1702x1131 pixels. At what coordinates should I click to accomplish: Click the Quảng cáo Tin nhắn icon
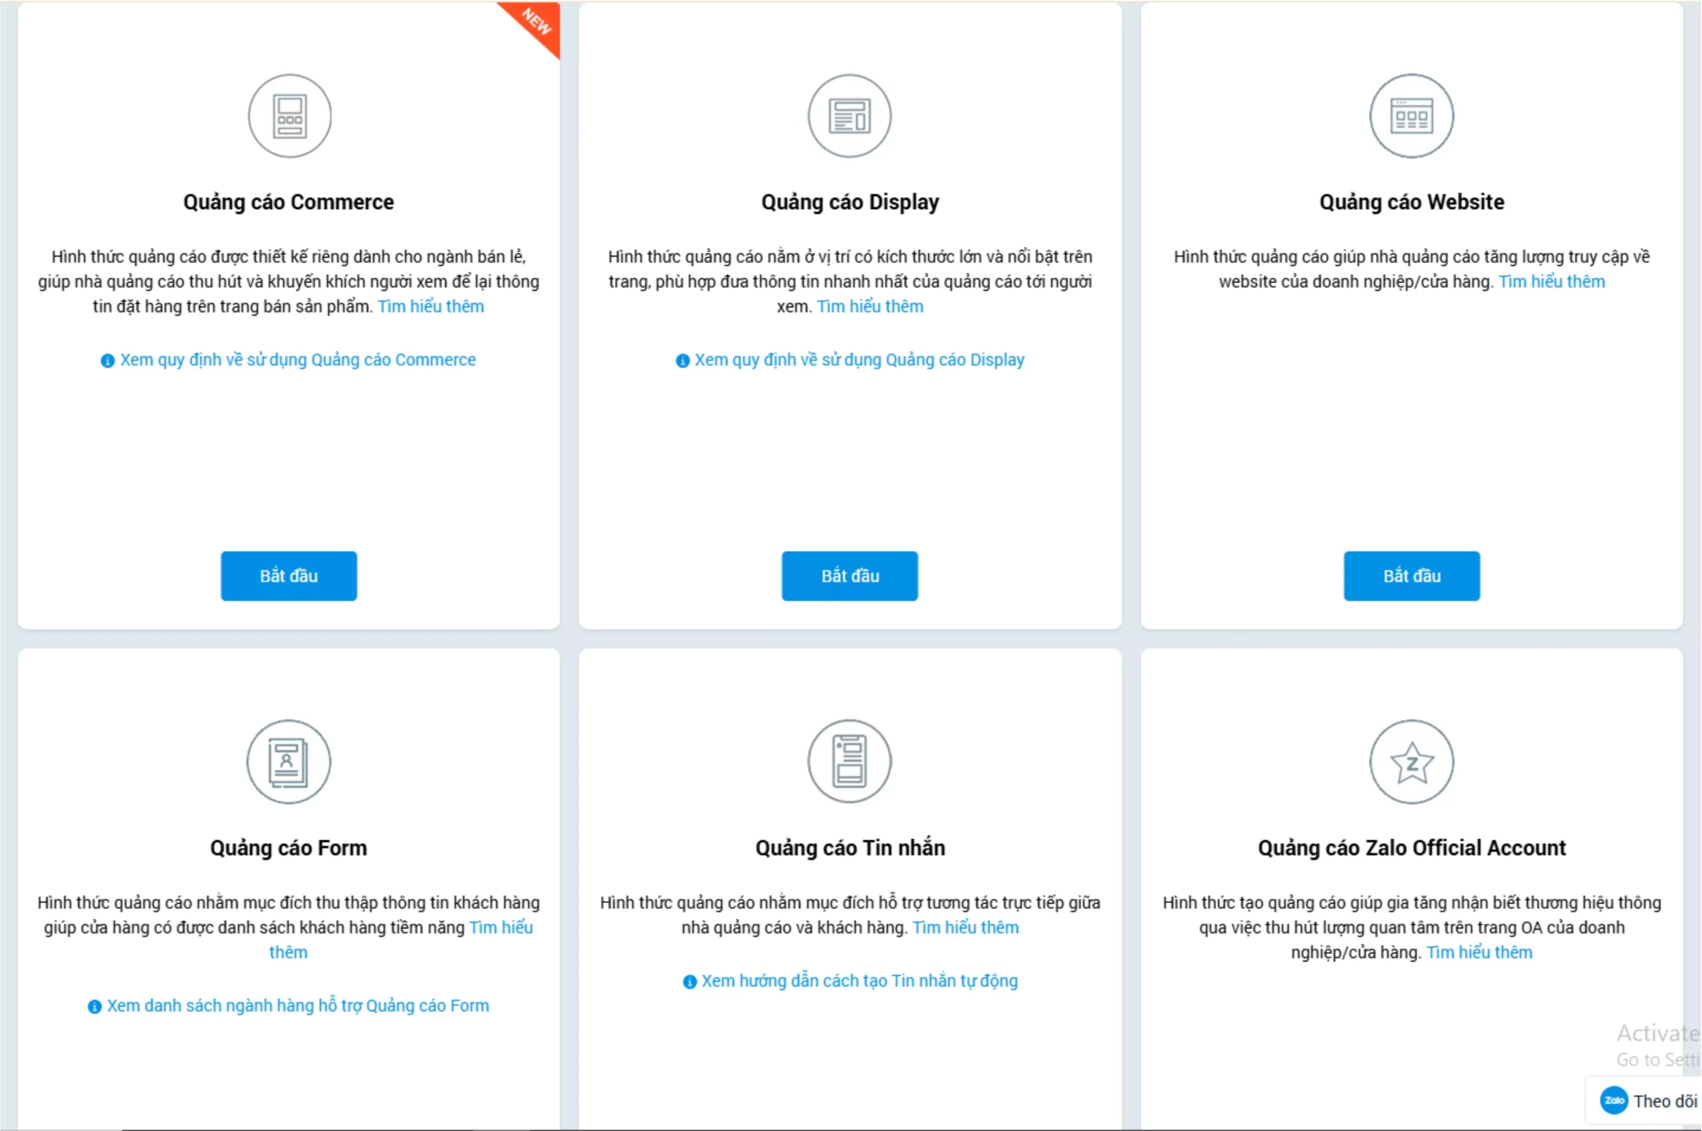[850, 762]
